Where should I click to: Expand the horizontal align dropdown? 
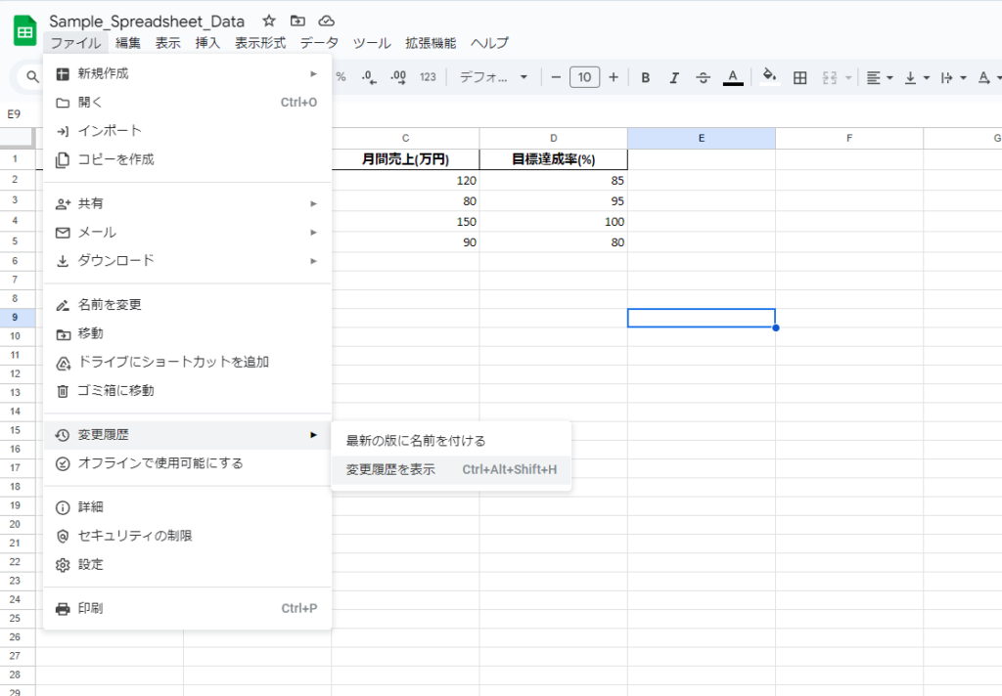point(878,77)
